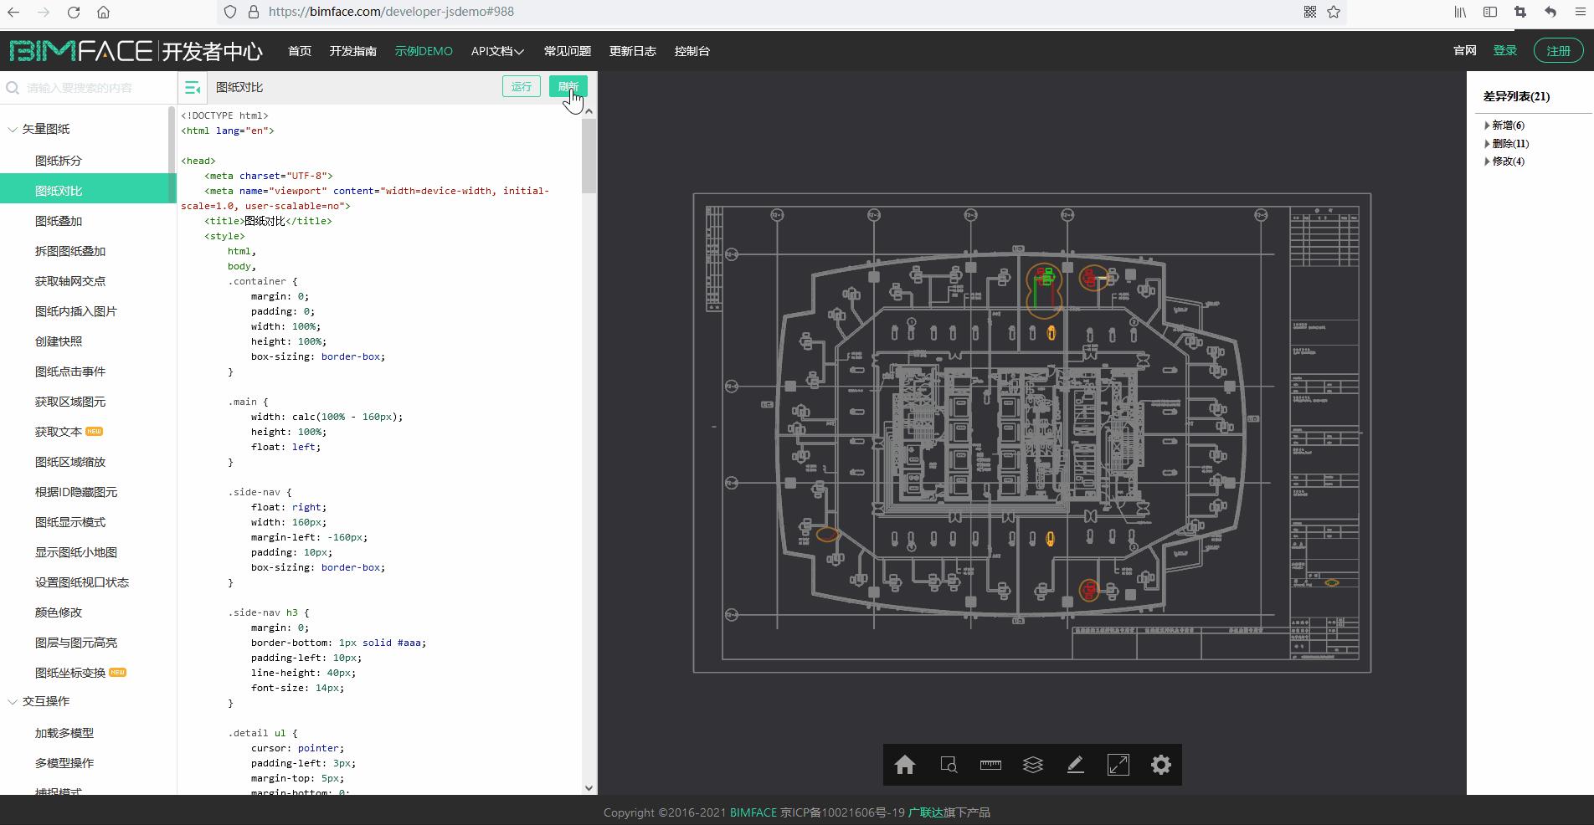Select the annotation pencil tool

pos(1076,765)
